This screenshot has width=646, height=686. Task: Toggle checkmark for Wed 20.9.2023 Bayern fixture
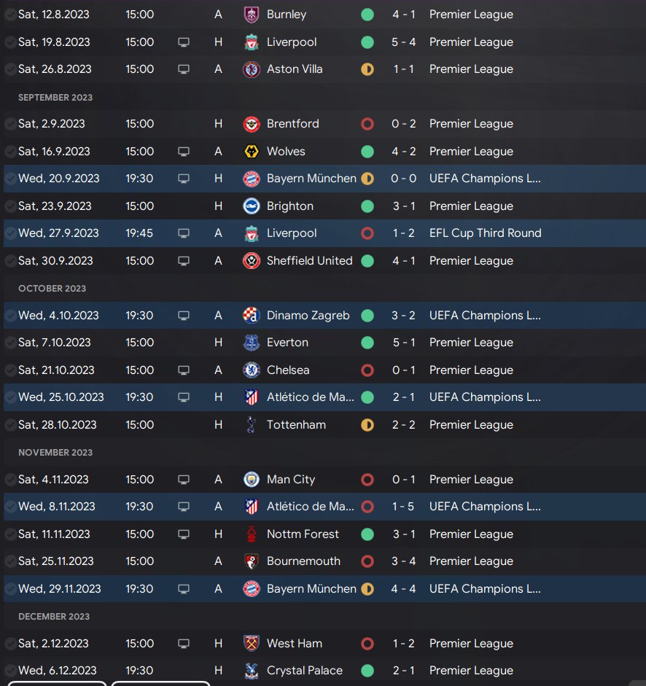tap(10, 179)
